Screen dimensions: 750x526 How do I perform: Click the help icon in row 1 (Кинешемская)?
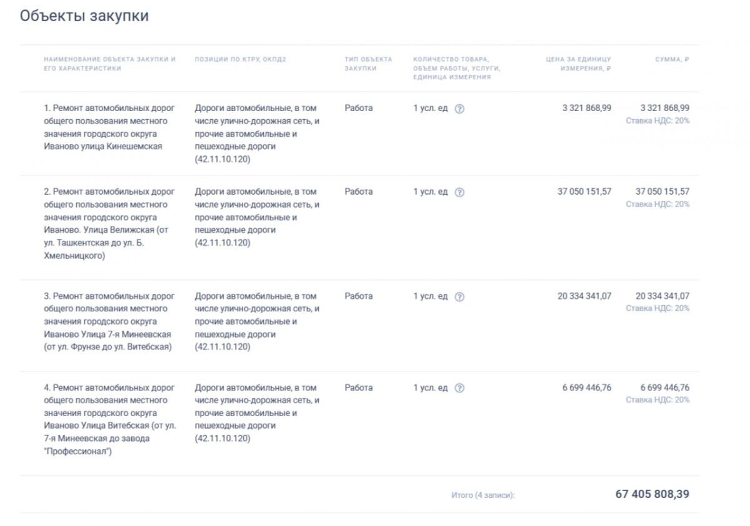(459, 109)
